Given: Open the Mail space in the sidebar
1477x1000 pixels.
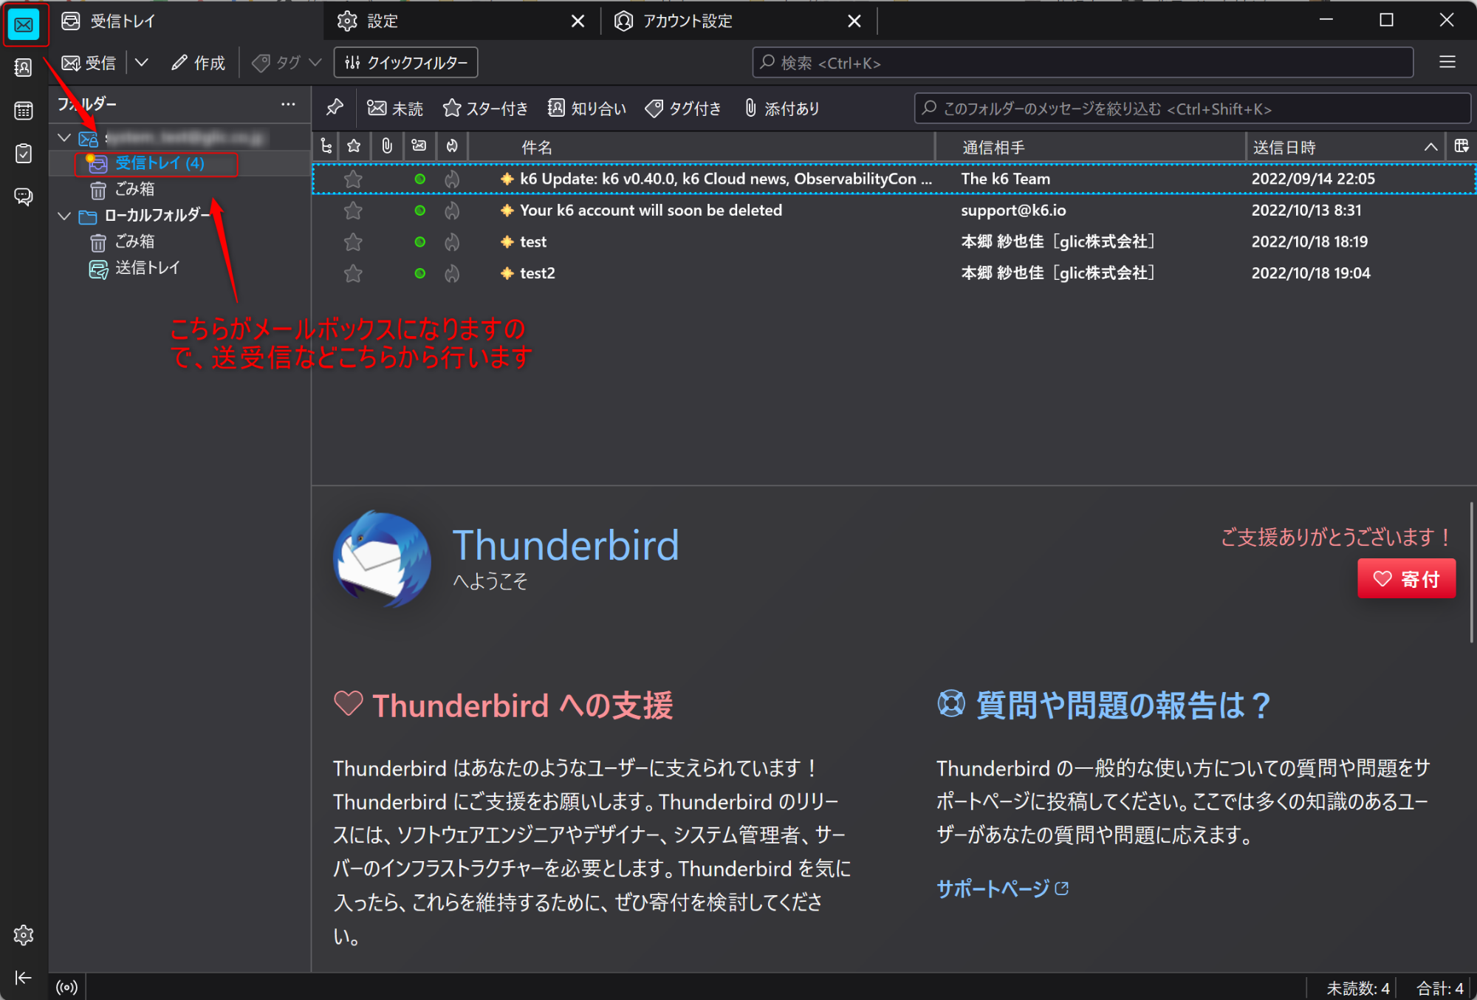Looking at the screenshot, I should [24, 24].
